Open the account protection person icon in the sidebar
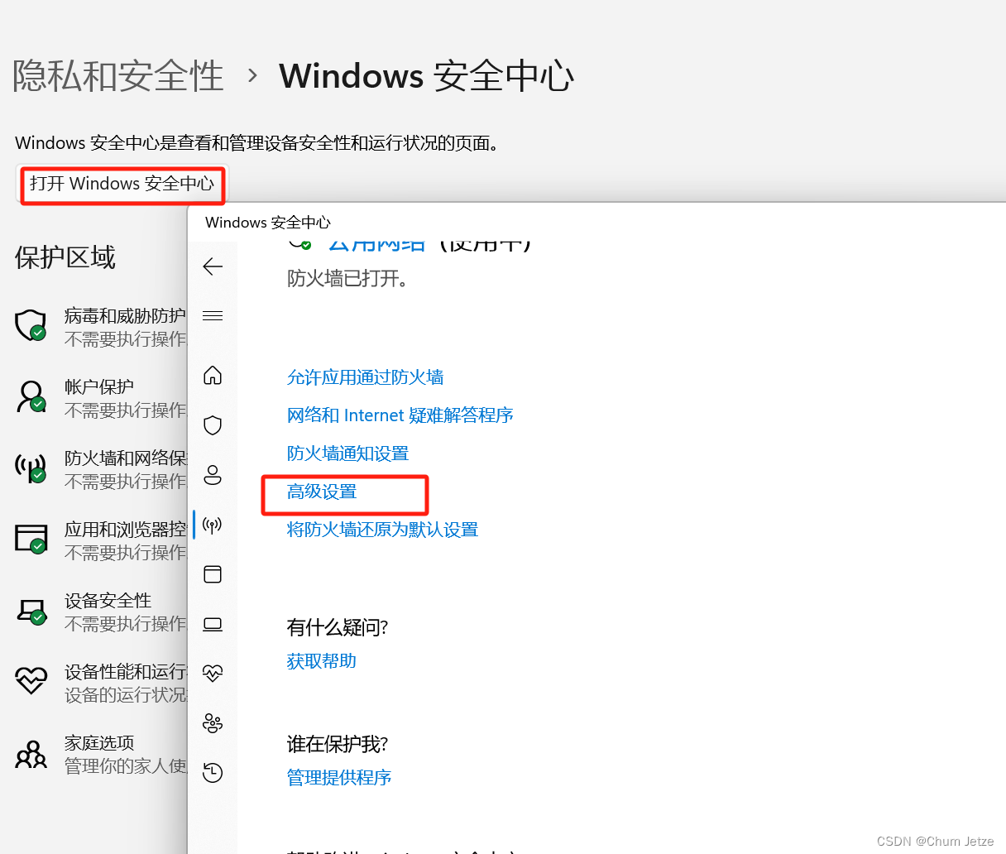 tap(213, 474)
